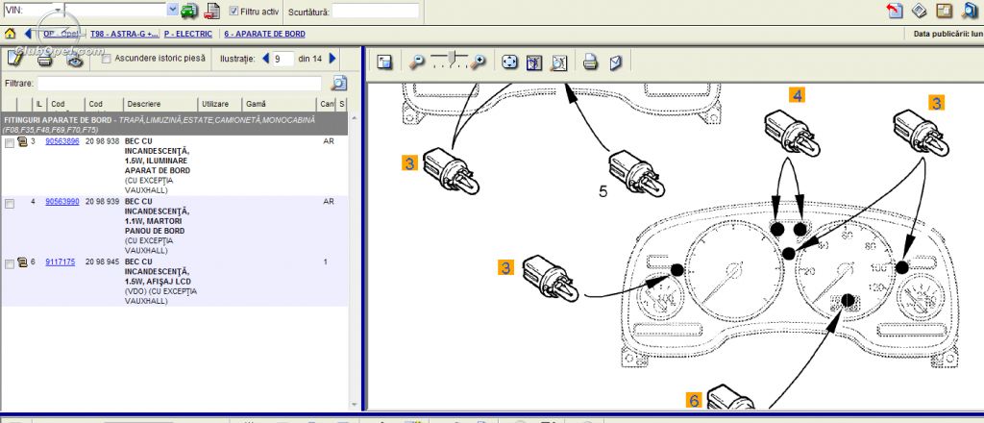Screen dimensions: 984x423
Task: Expand the VIN value combo box arrow
Action: 173,10
